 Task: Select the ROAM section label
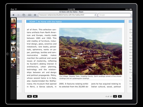coord(32,22)
